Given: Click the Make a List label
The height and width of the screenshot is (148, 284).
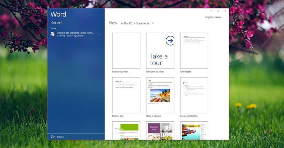Looking at the screenshot, I should click(x=118, y=116).
